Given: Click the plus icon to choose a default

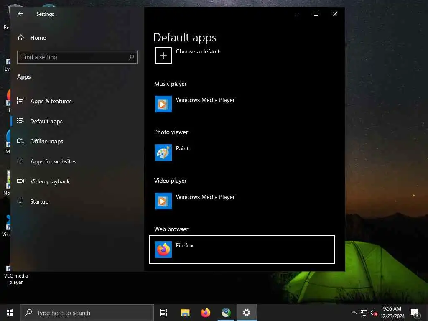Looking at the screenshot, I should click(x=163, y=56).
